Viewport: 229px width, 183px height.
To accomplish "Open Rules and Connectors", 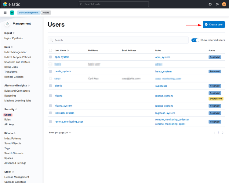I will coord(17,91).
